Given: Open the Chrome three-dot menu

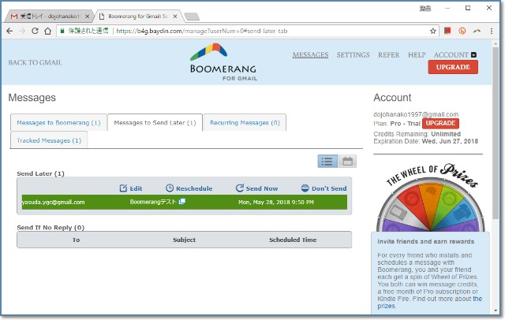Looking at the screenshot, I should pos(493,31).
